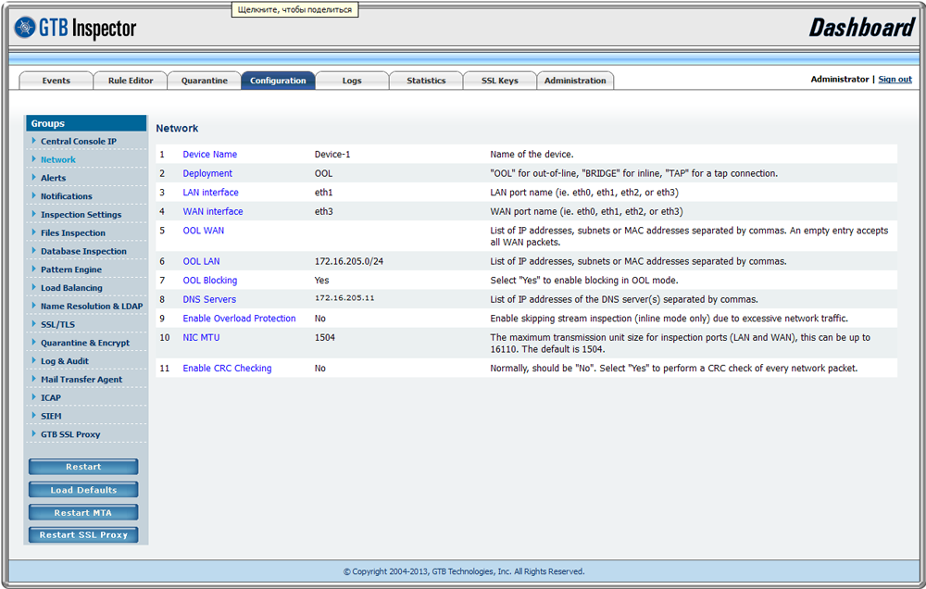This screenshot has height=589, width=926.
Task: Click the arrow beside Alerts
Action: [33, 177]
